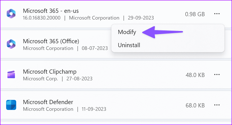
Task: Select the Microsoft Clipchamp app icon
Action: (11, 74)
